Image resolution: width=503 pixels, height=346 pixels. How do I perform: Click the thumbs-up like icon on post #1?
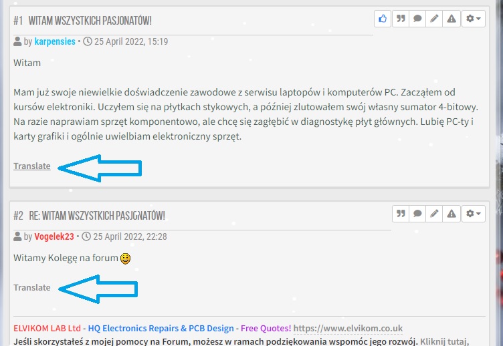383,19
